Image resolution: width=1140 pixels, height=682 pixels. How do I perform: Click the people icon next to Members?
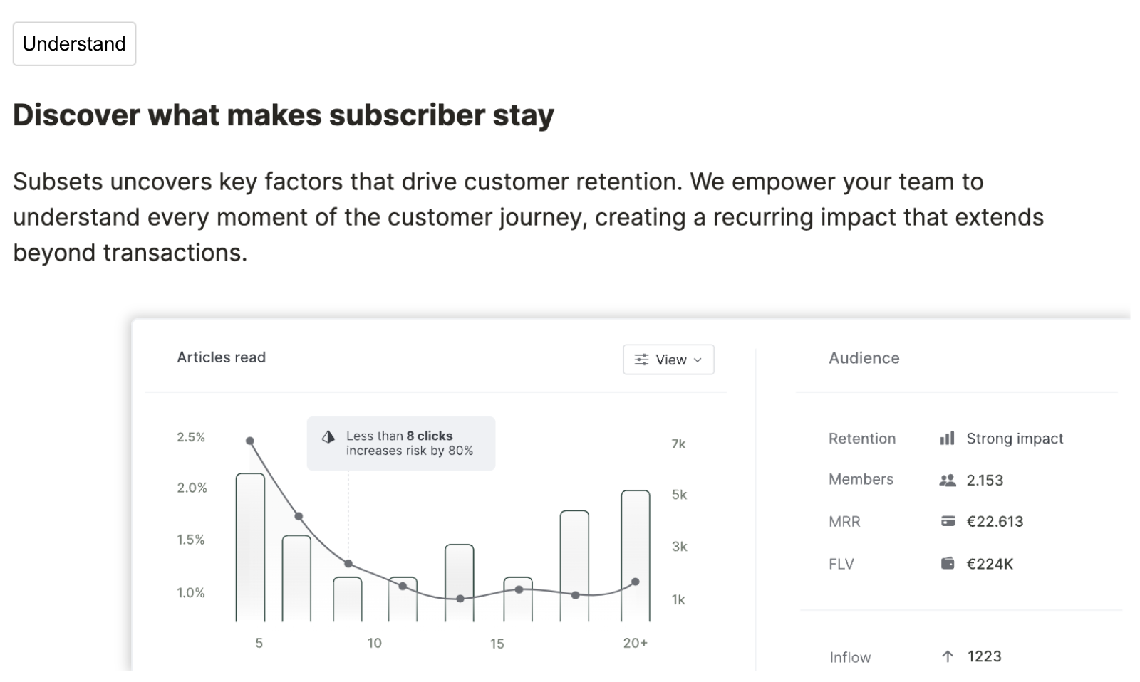click(948, 481)
